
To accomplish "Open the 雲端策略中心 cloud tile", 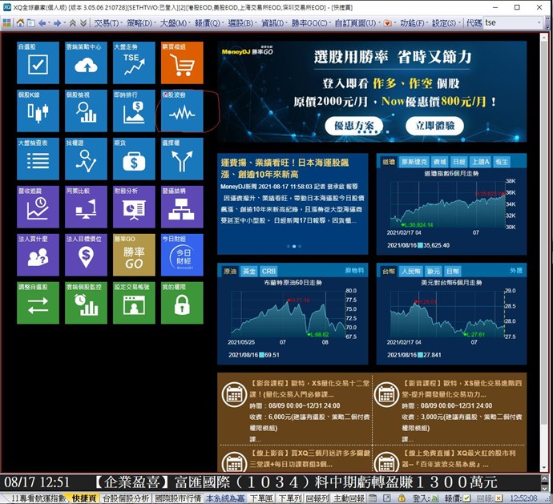I will (86, 62).
